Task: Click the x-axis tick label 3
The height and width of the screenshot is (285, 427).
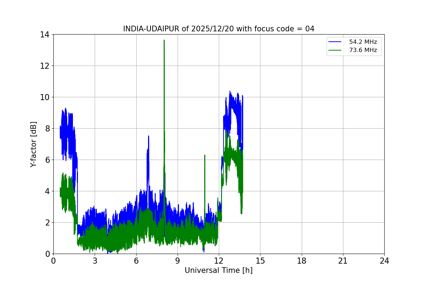Action: pyautogui.click(x=95, y=261)
